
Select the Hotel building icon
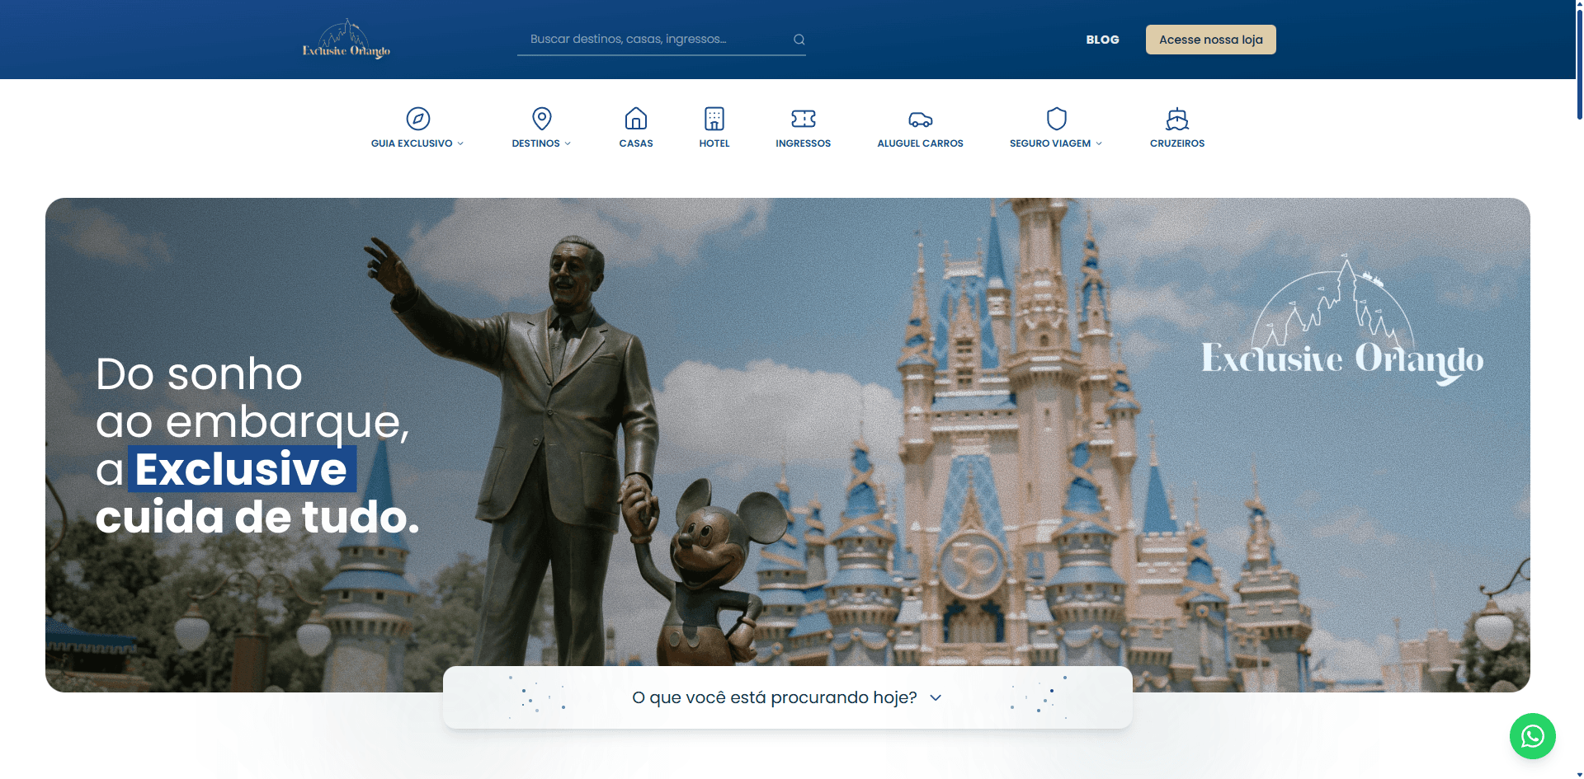(714, 119)
